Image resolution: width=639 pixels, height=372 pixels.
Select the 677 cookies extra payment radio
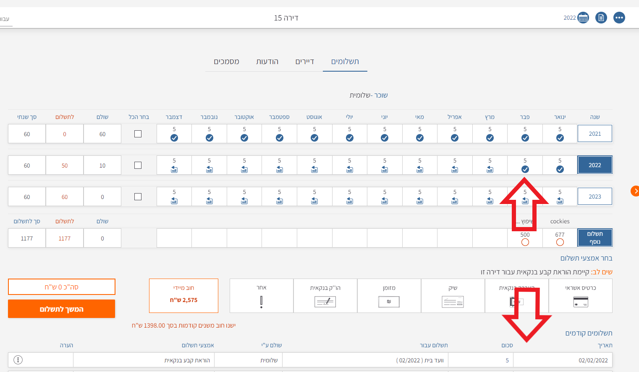point(560,242)
